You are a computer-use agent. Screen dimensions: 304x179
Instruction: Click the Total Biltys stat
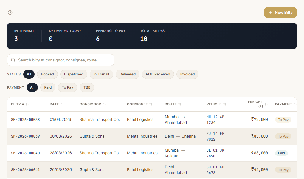(x=152, y=36)
